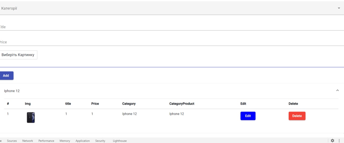Click the Iphone 12 panel header title

12,91
